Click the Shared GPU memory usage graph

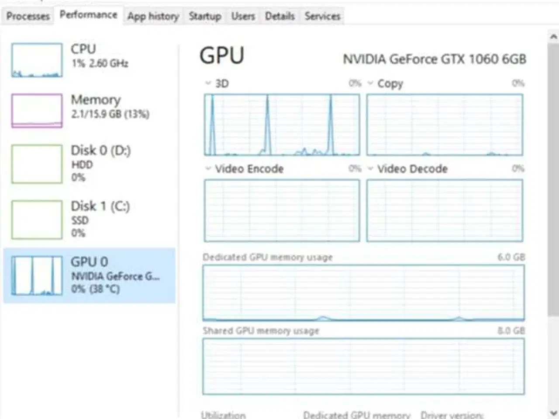(x=363, y=366)
